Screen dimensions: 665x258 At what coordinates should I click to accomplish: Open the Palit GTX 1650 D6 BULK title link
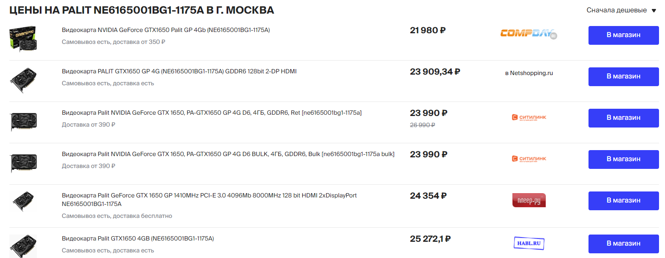[x=228, y=154]
